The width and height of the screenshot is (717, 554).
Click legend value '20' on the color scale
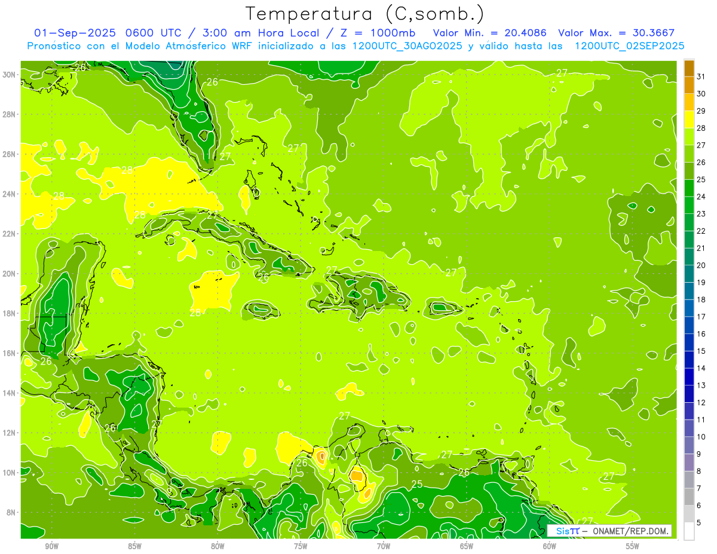click(701, 265)
